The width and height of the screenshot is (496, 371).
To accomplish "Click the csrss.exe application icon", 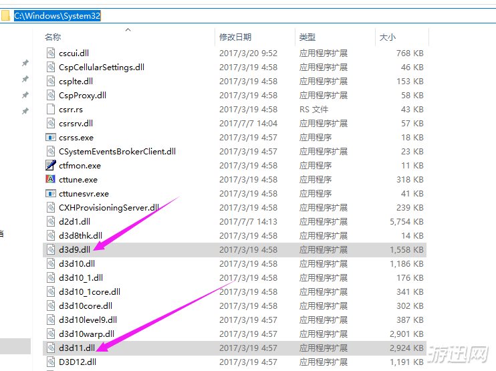I will click(x=51, y=137).
